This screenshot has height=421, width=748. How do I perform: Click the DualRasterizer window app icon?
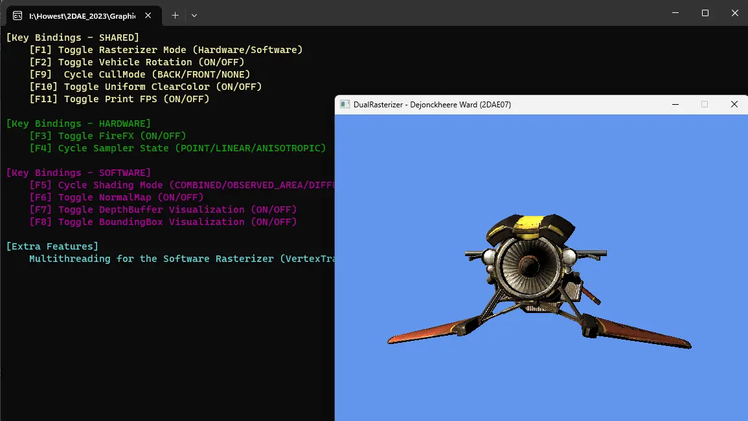pyautogui.click(x=345, y=104)
